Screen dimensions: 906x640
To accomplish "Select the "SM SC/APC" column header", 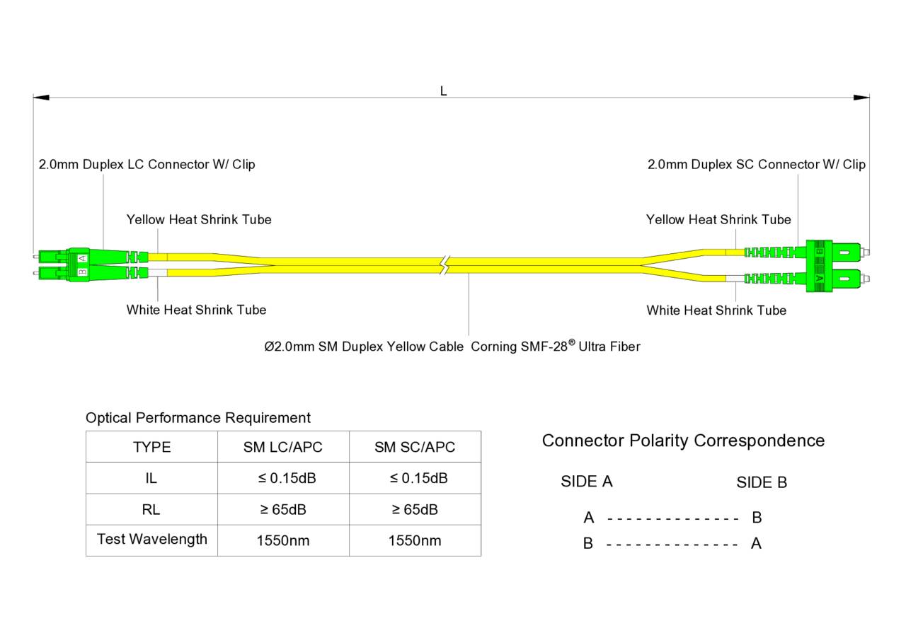I will (415, 447).
